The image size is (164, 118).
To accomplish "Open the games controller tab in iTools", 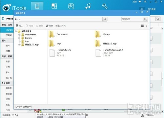I will pyautogui.click(x=71, y=6).
